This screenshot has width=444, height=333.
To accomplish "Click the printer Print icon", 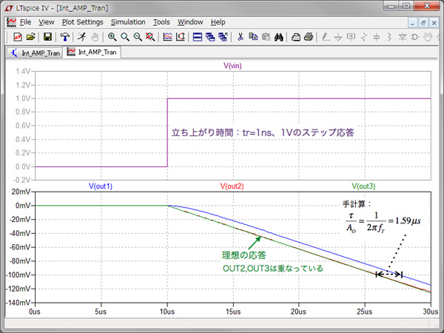I will tap(309, 36).
